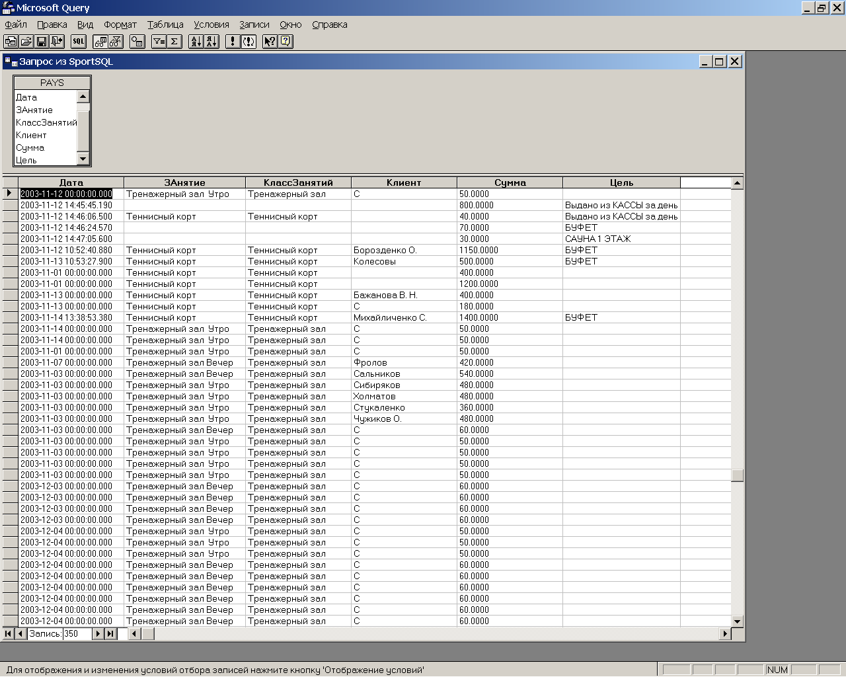This screenshot has height=677, width=846.
Task: Click the PAYS list scroll-up arrow
Action: coord(83,97)
